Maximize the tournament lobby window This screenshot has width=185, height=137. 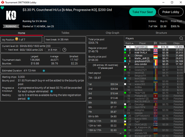[172, 2]
